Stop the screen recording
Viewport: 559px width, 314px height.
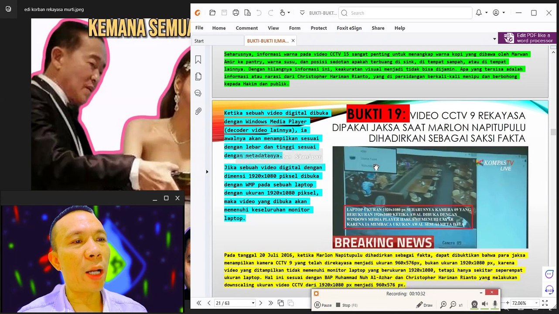[346, 305]
